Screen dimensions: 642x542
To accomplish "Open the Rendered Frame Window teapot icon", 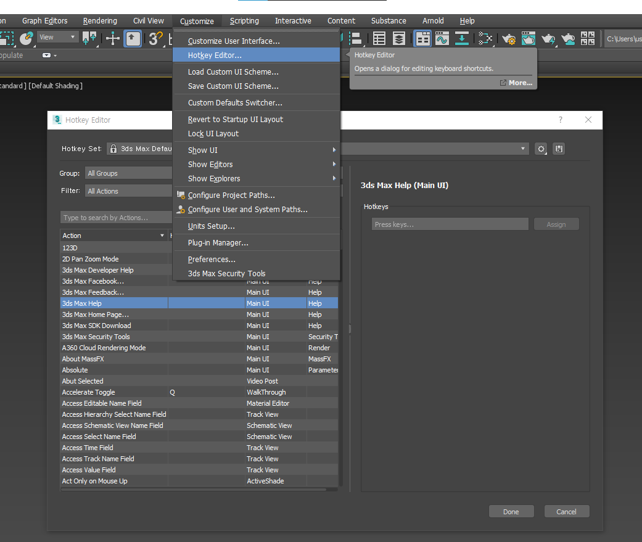I will pyautogui.click(x=528, y=38).
